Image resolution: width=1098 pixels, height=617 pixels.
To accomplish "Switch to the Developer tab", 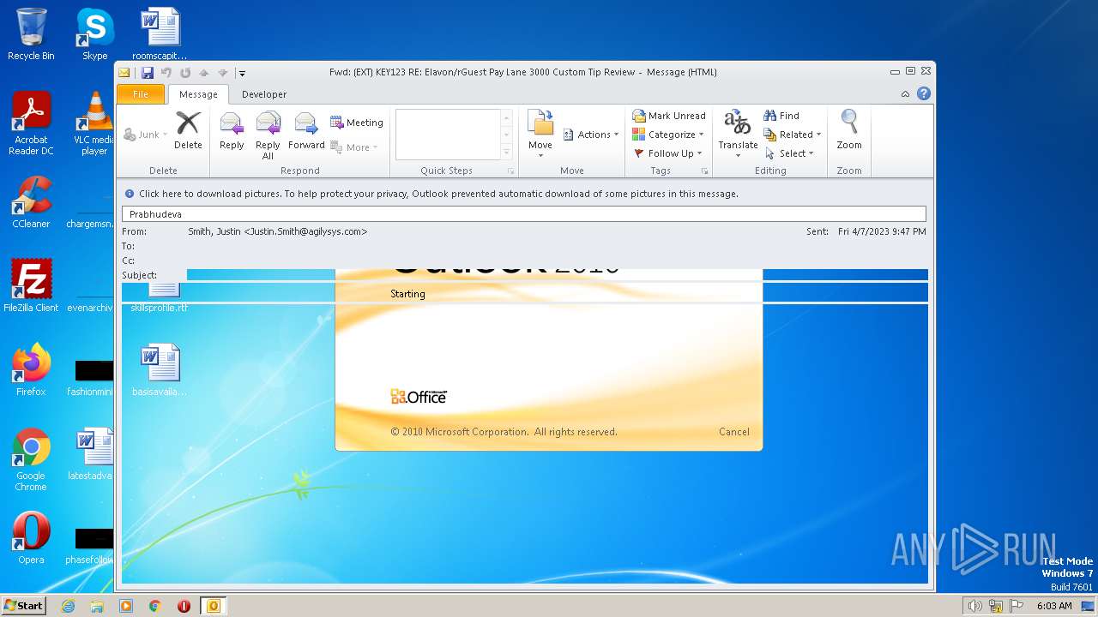I will pos(264,94).
